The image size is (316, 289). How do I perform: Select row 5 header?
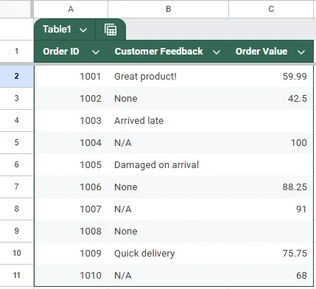[16, 142]
